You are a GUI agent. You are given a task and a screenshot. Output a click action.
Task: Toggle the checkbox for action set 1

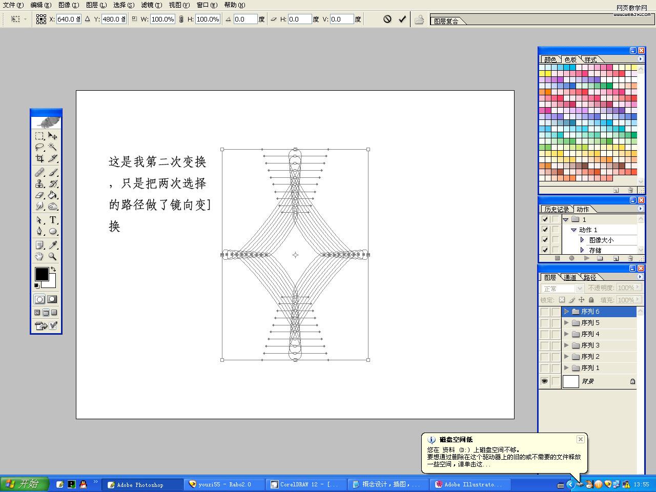[x=545, y=219]
